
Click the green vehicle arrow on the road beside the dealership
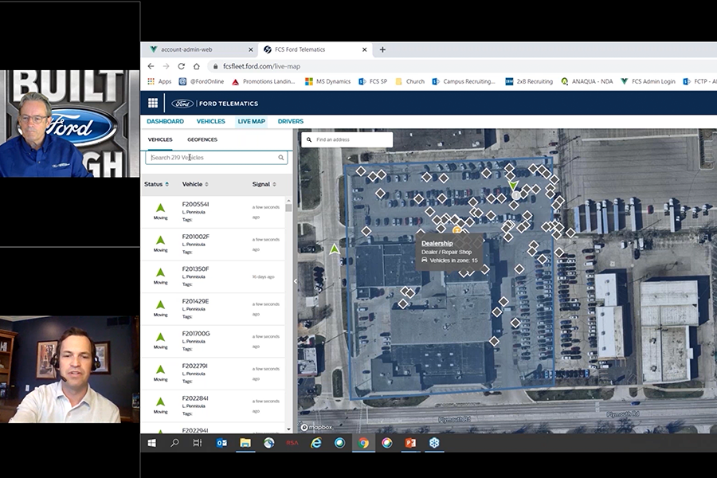pyautogui.click(x=335, y=249)
